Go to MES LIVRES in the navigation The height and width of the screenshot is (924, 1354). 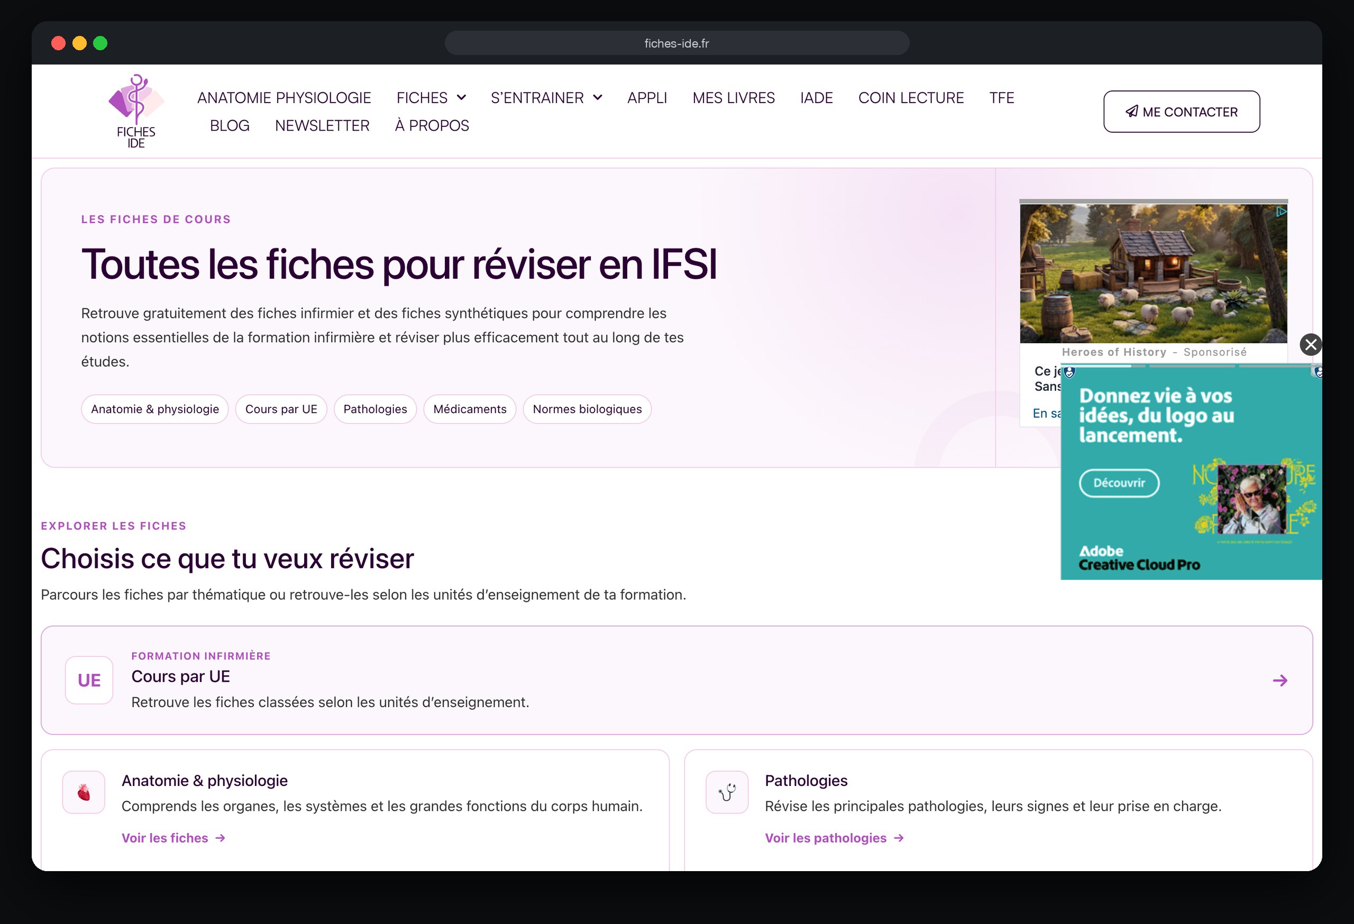coord(734,97)
